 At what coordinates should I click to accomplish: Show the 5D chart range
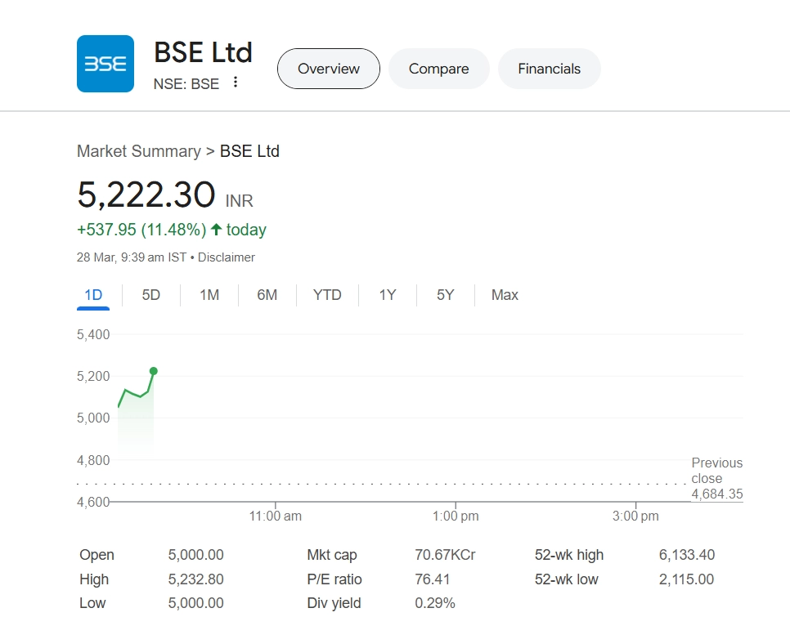click(x=150, y=295)
